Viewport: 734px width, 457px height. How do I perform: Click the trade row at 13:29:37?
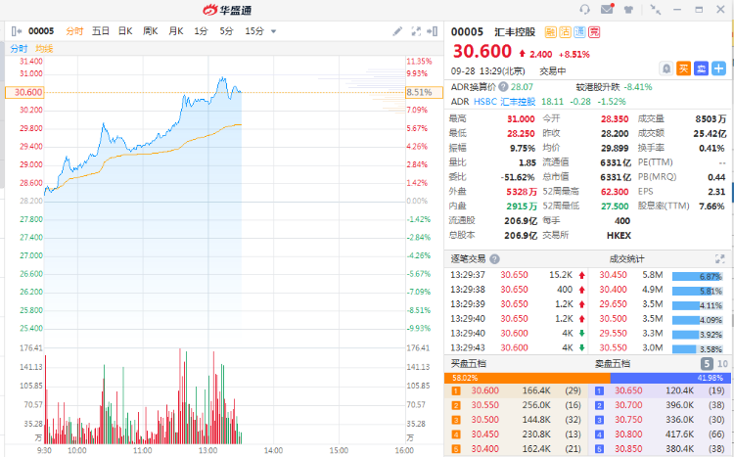click(x=518, y=275)
